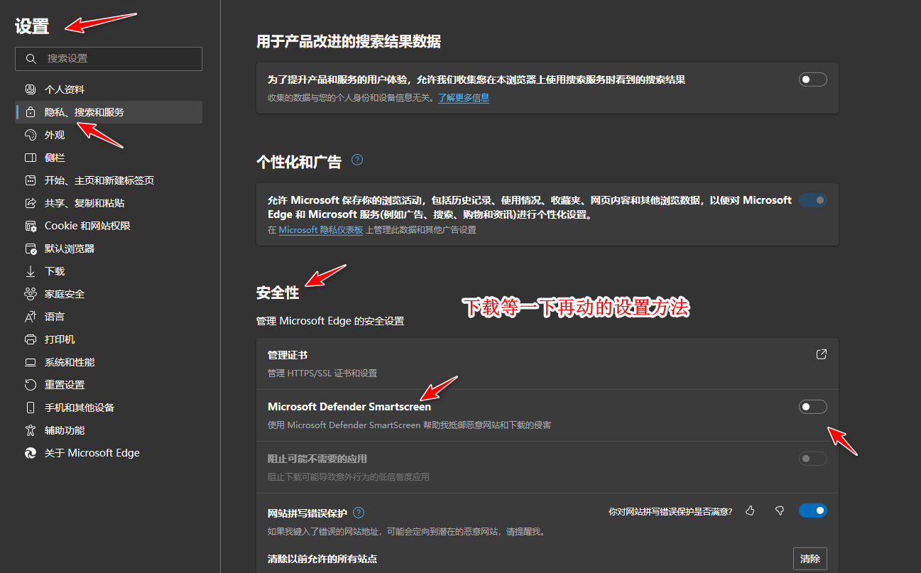Click the 个性化和广告 heading text
The height and width of the screenshot is (573, 921).
click(x=299, y=162)
